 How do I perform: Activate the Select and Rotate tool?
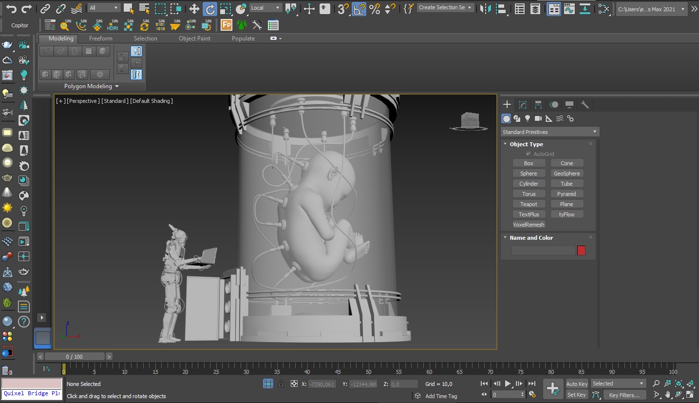tap(209, 8)
